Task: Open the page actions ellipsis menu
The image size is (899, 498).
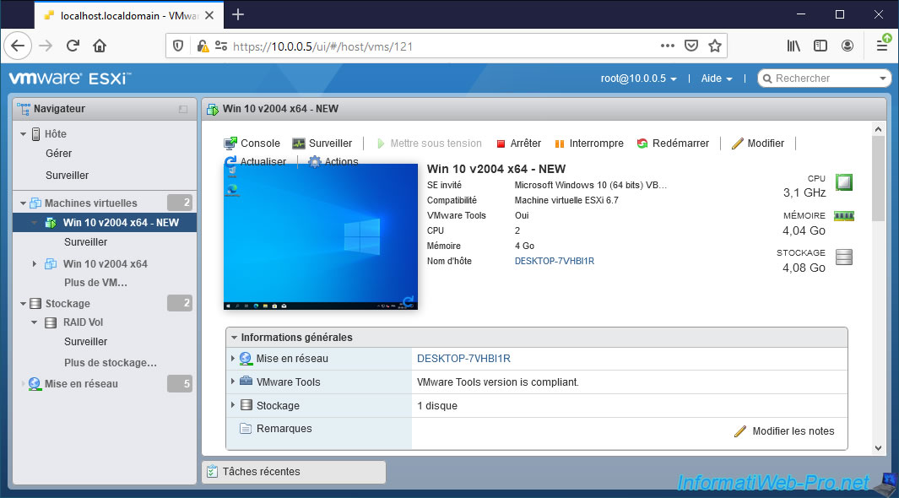Action: point(668,46)
